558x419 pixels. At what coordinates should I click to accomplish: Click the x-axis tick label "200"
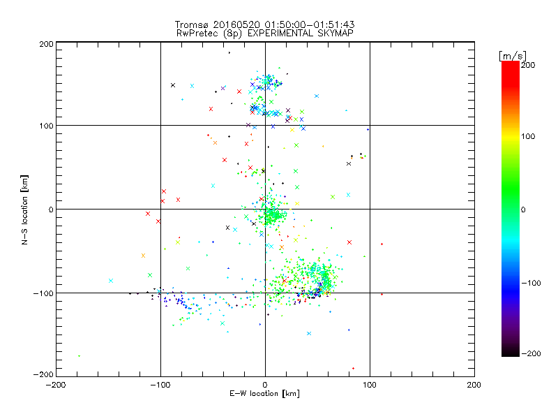coord(474,385)
